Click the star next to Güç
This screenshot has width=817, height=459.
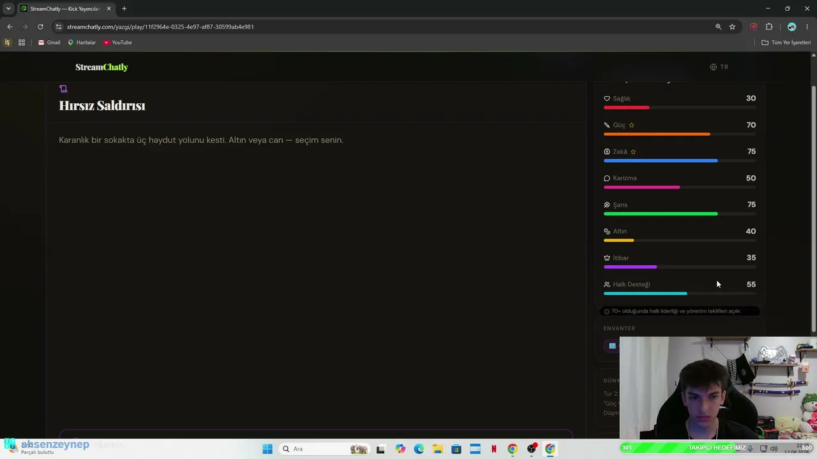coord(631,125)
